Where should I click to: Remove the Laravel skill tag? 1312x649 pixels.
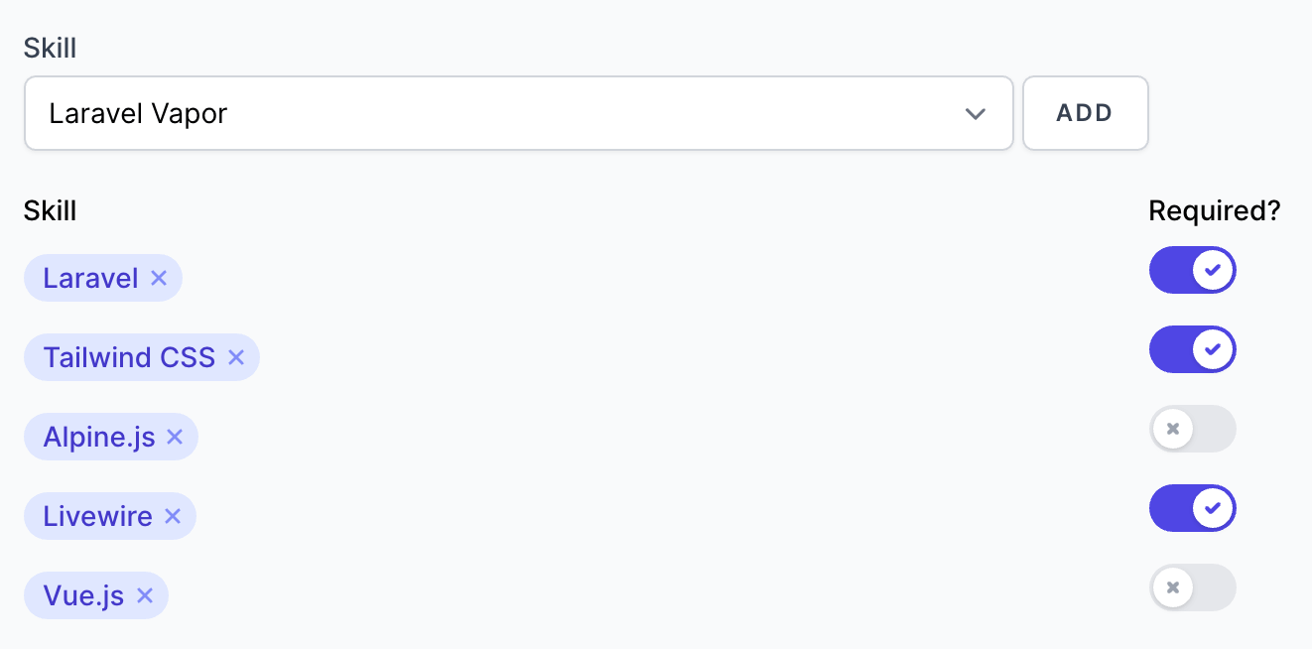click(x=159, y=278)
